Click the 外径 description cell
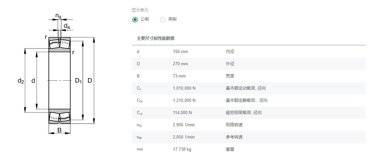The image size is (372, 161). click(x=230, y=64)
